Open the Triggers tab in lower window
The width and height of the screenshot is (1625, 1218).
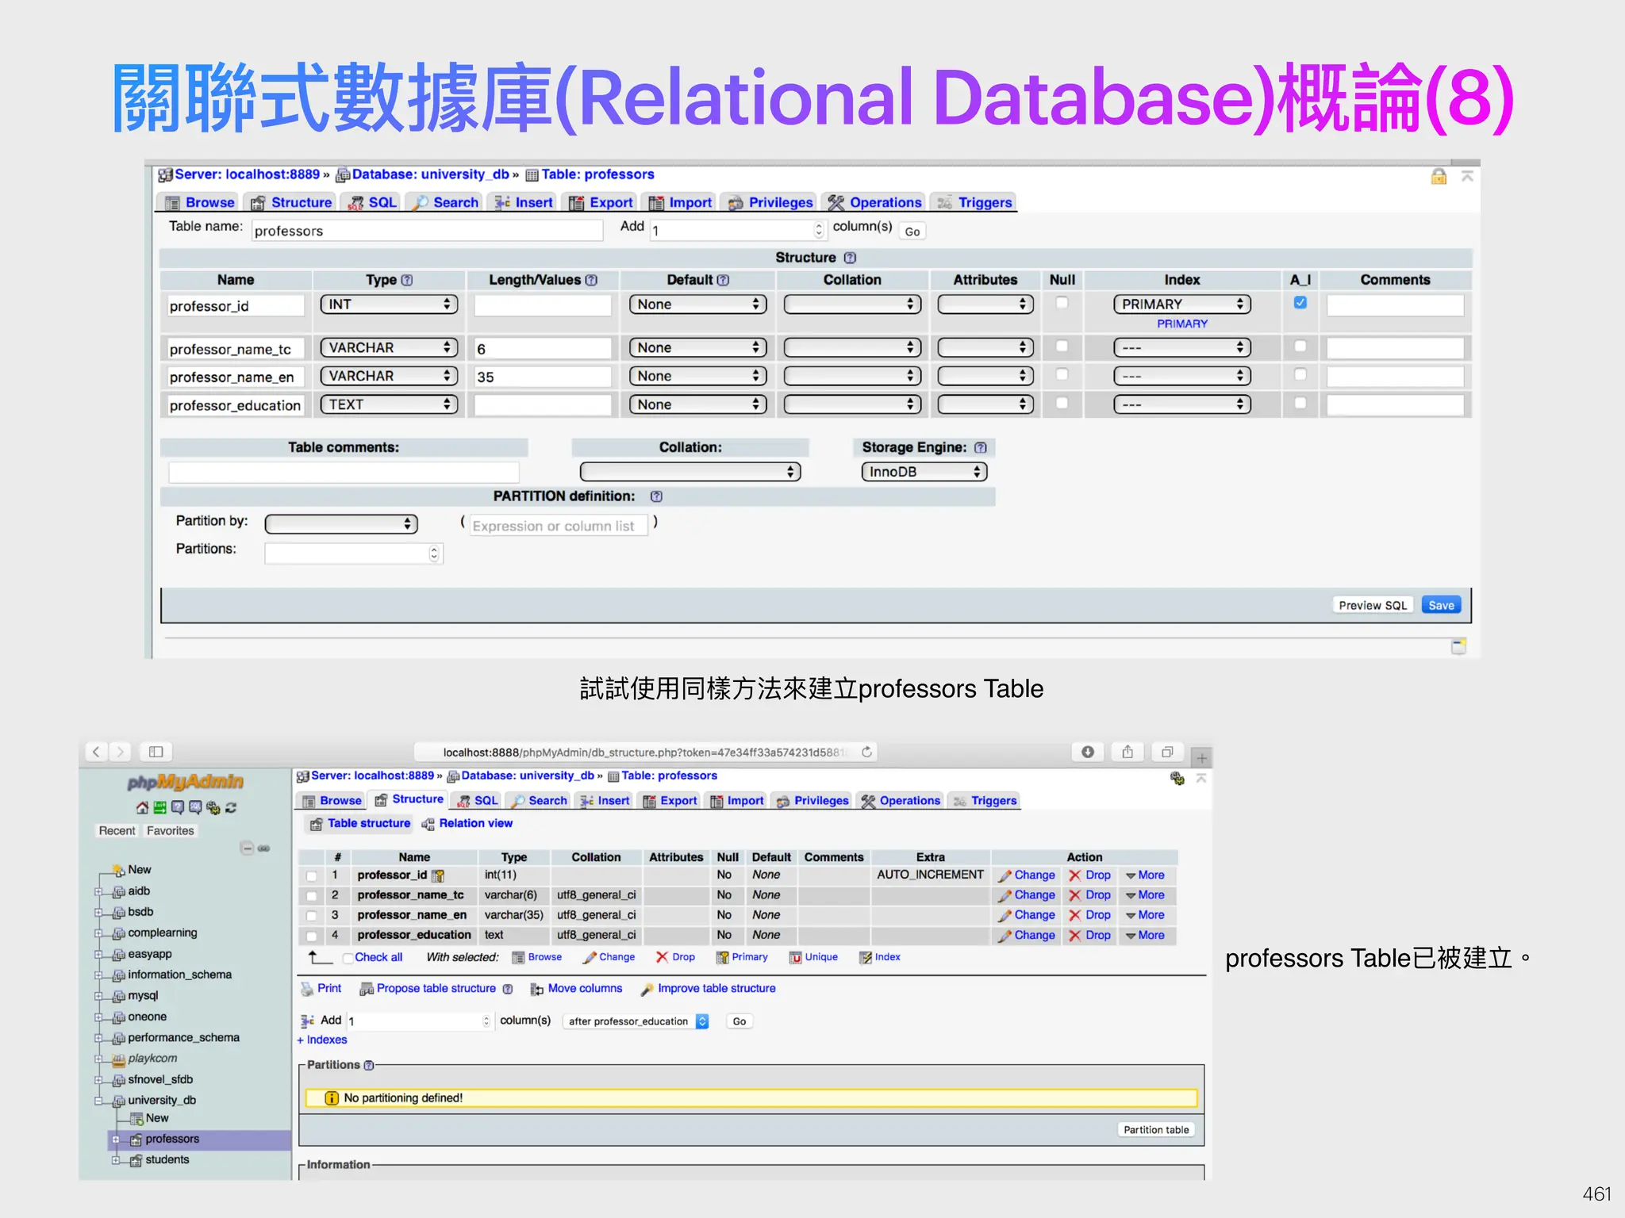985,801
